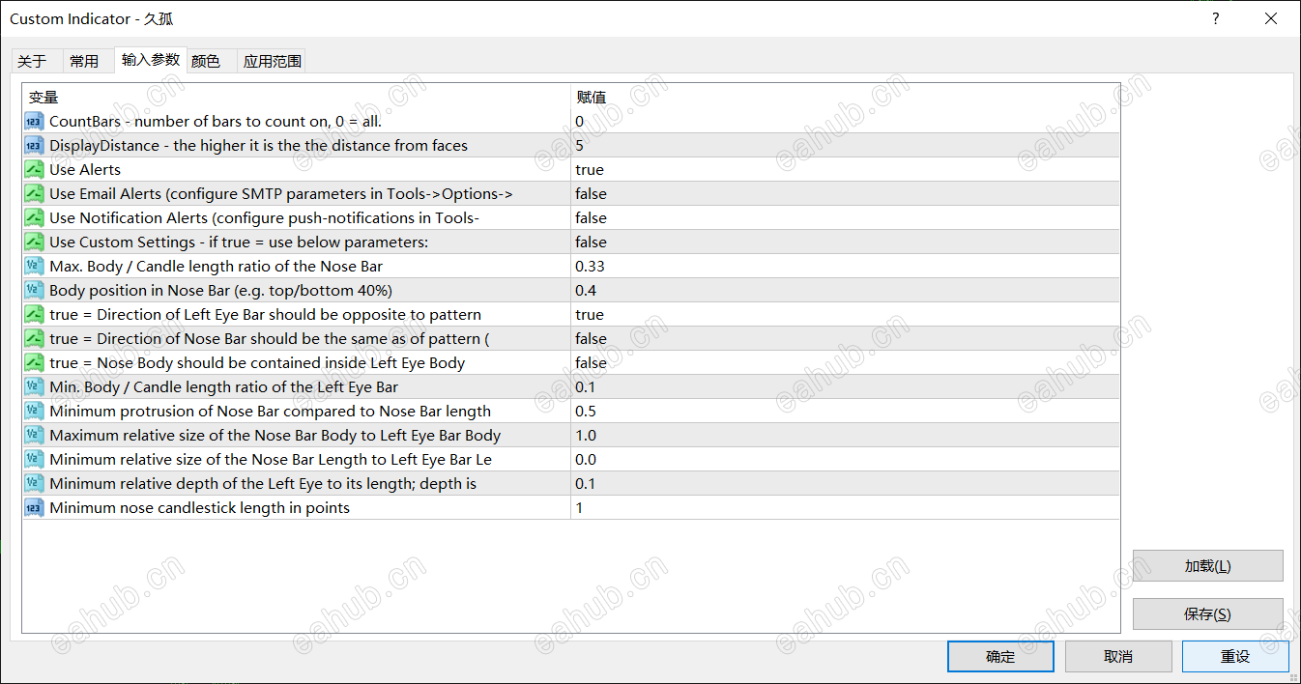Click the icon beside Use Custom Settings
1301x684 pixels.
coord(34,242)
